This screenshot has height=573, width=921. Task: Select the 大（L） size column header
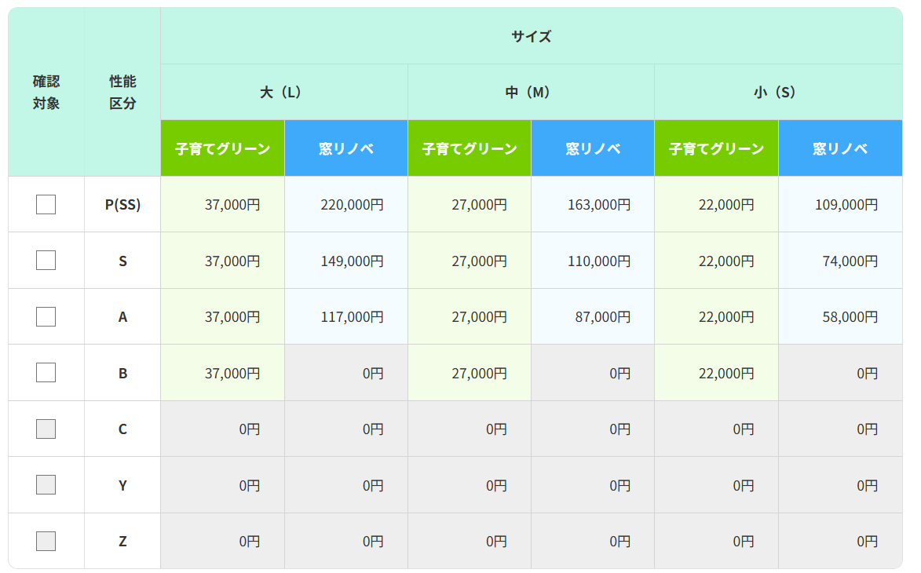click(283, 91)
